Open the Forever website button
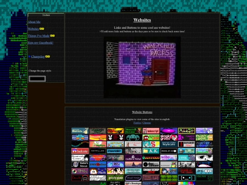 pyautogui.click(x=204, y=144)
